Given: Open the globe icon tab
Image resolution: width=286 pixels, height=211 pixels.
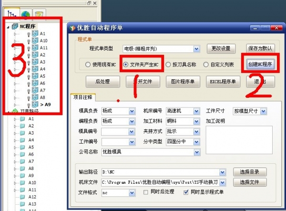Looking at the screenshot, I should 26,15.
